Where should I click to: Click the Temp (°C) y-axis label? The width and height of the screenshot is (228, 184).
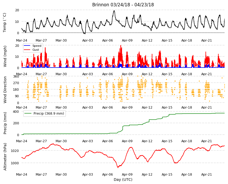click(5, 23)
